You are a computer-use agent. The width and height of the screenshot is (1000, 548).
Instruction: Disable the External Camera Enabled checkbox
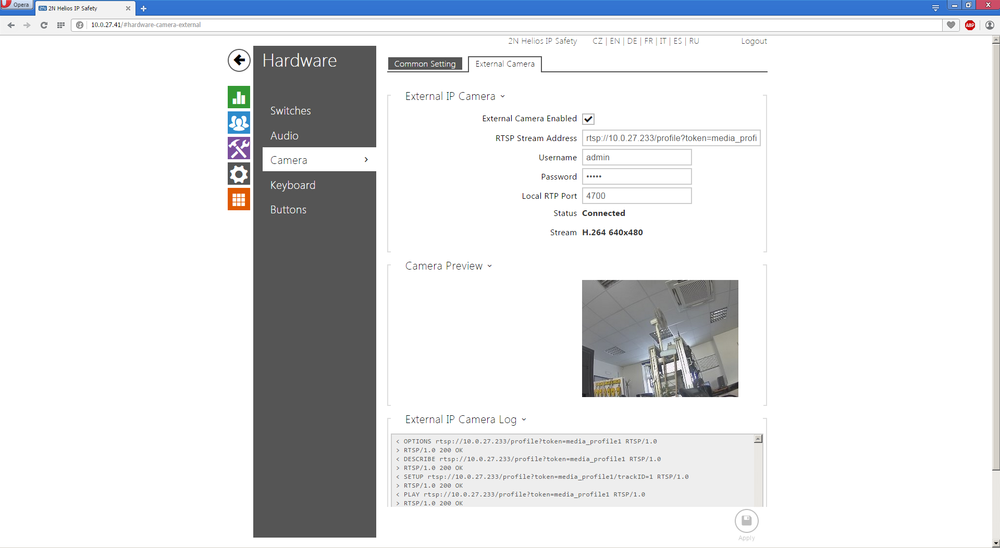pyautogui.click(x=588, y=119)
